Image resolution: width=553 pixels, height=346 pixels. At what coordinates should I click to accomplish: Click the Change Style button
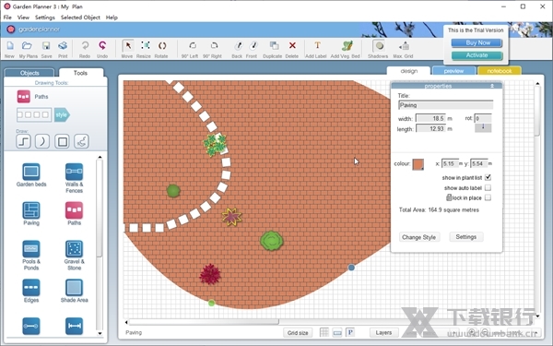pyautogui.click(x=419, y=237)
